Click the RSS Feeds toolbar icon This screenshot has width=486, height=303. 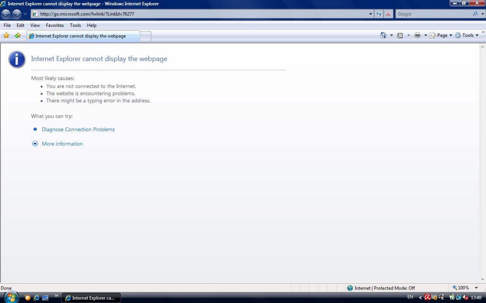pos(400,35)
